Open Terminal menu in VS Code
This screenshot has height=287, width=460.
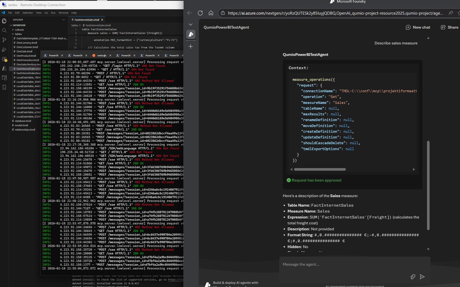tap(63, 13)
